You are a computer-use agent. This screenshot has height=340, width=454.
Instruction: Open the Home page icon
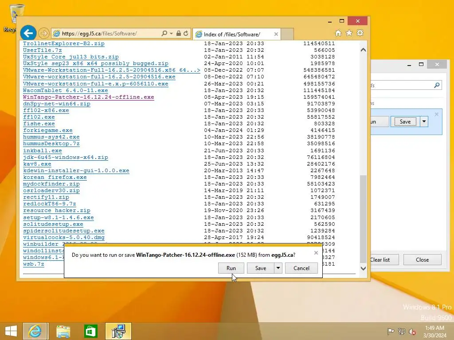click(x=338, y=33)
